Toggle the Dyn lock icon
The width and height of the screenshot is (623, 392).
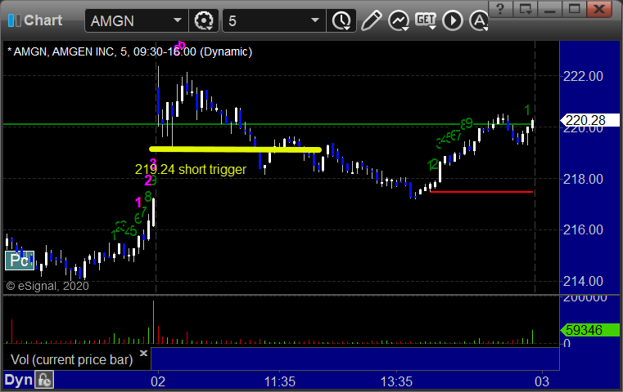coord(44,380)
